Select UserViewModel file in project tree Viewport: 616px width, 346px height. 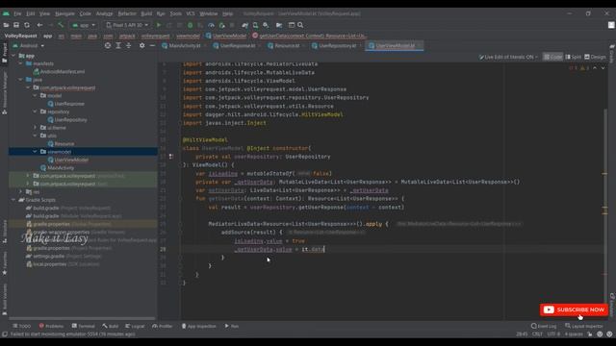click(68, 160)
